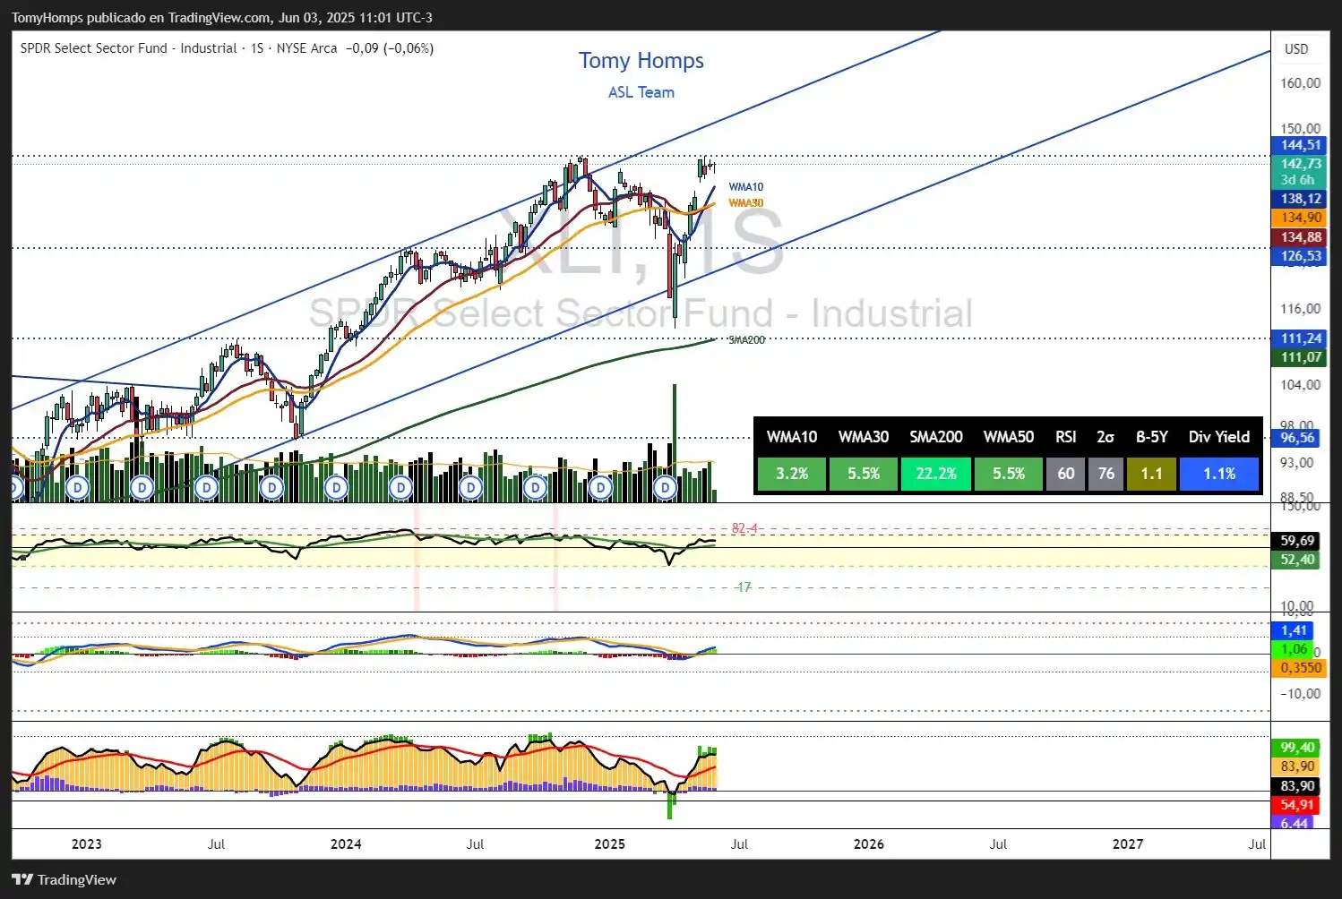Screen dimensions: 1342x899
Task: Select the 142,73 current price label
Action: pos(1300,163)
